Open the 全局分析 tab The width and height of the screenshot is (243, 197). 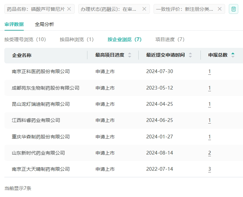[45, 24]
